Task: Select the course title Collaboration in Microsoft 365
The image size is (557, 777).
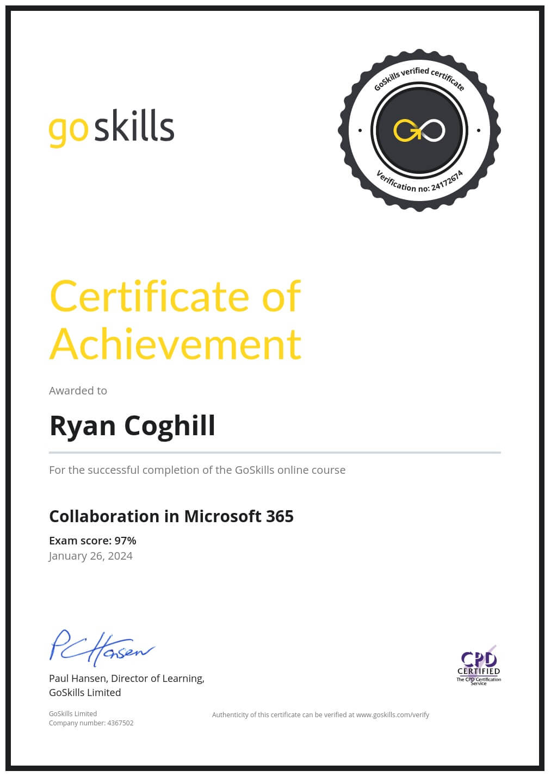Action: [x=171, y=516]
